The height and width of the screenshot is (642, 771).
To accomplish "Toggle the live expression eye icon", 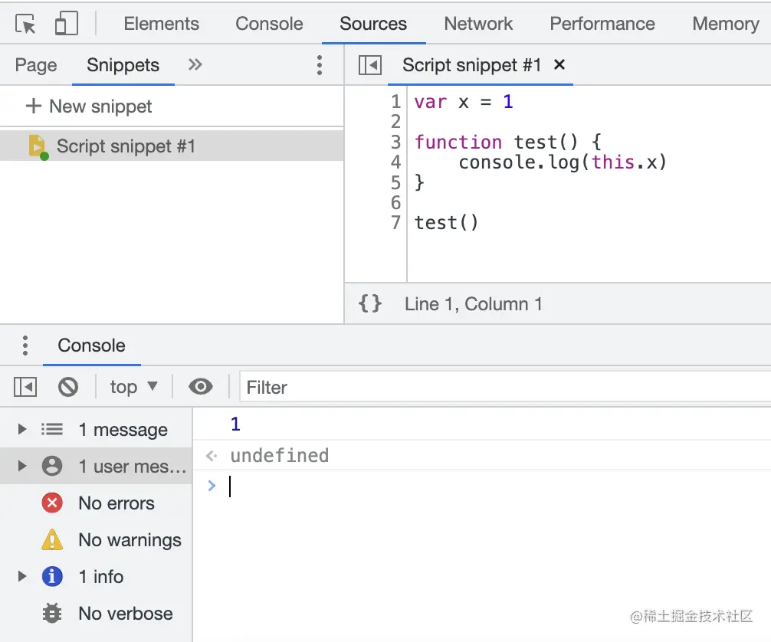I will [x=201, y=387].
